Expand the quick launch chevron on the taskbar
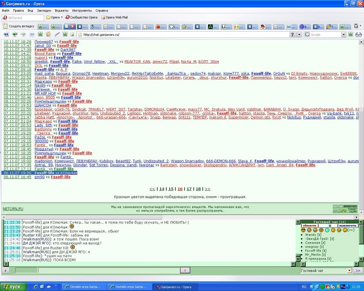 pos(56,285)
